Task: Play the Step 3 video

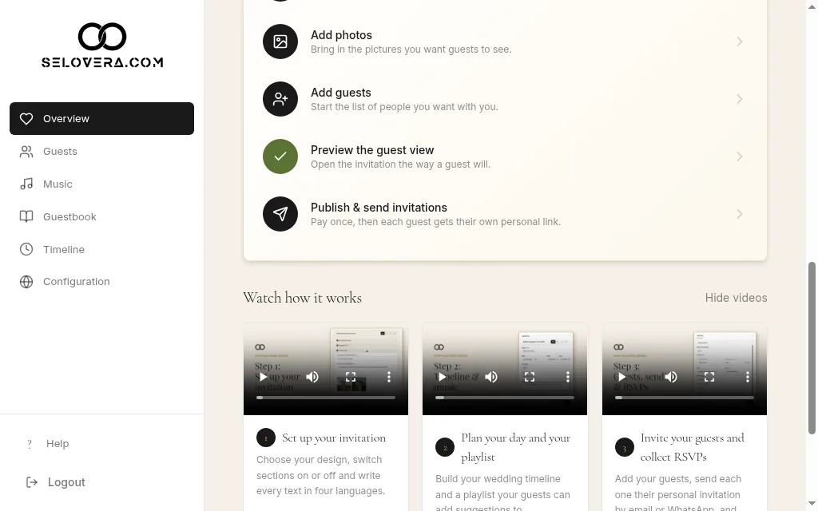Action: point(621,377)
